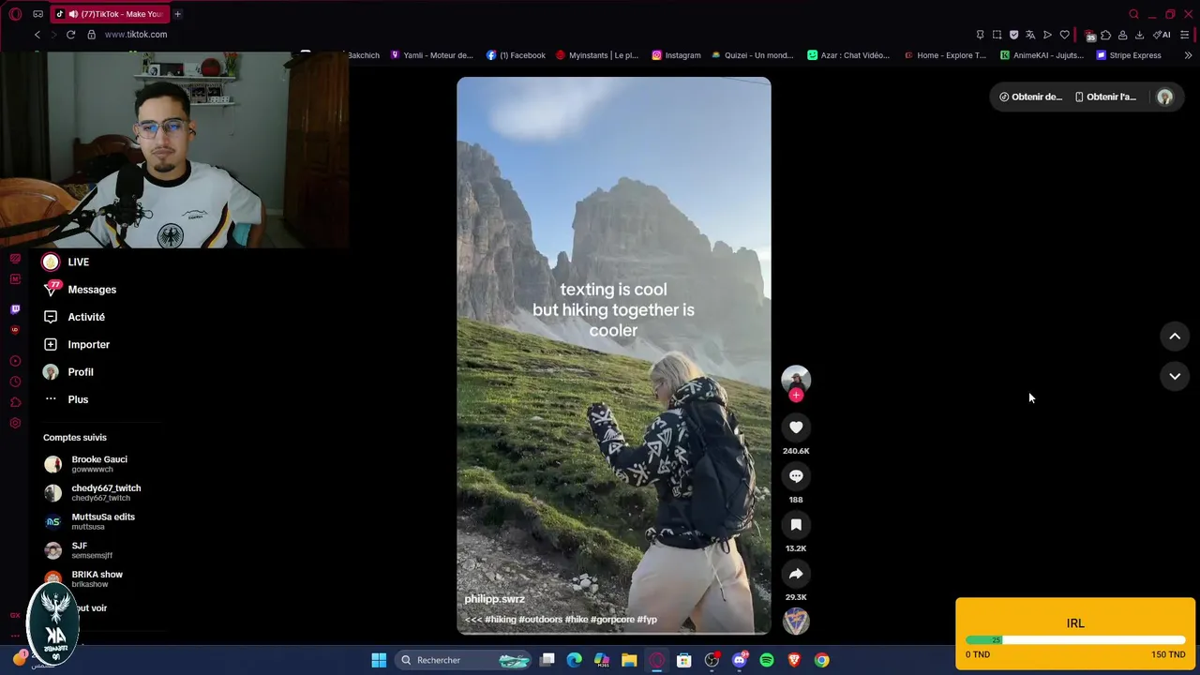Open the Stripe Express bookmark
This screenshot has height=675, width=1200.
pyautogui.click(x=1129, y=55)
